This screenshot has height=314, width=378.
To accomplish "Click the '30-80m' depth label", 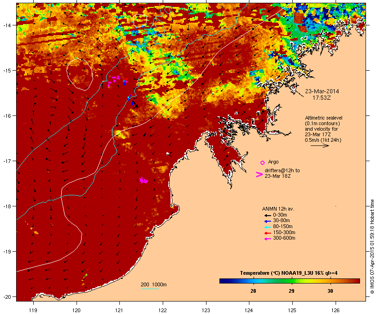I will tap(281, 221).
